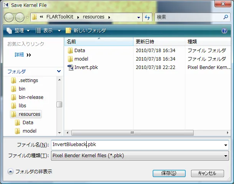
Task: Open the 表示 views dropdown arrow
Action: coord(59,31)
